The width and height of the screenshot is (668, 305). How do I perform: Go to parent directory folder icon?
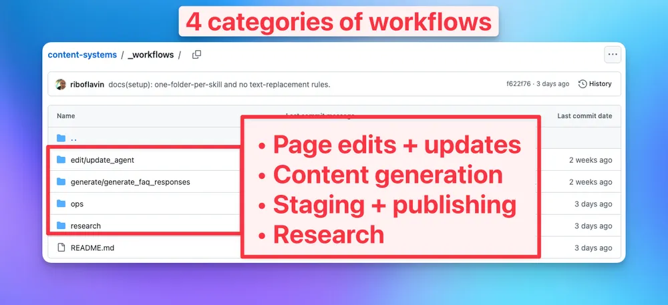61,138
